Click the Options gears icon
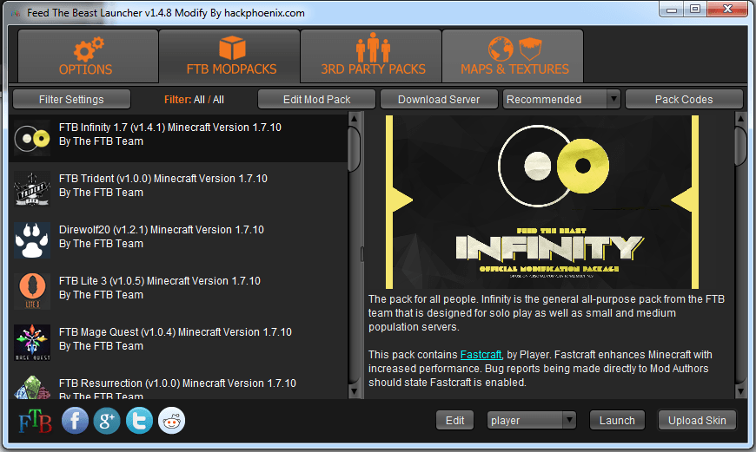This screenshot has height=452, width=756. tap(89, 49)
